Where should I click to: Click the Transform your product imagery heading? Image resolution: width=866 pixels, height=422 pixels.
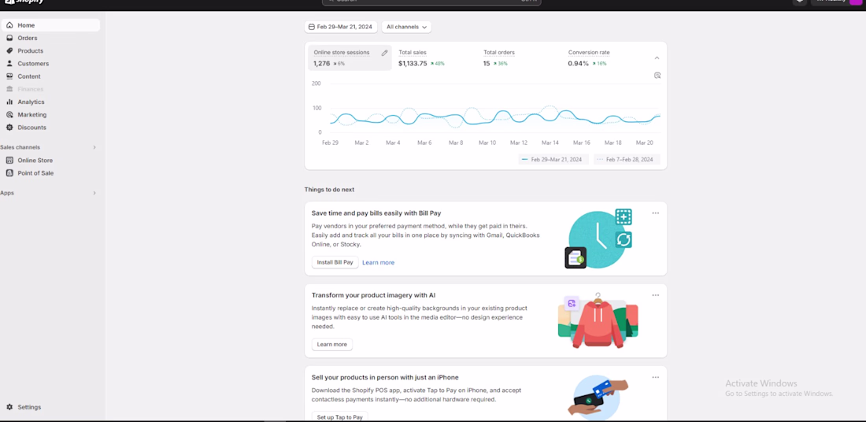pyautogui.click(x=373, y=295)
